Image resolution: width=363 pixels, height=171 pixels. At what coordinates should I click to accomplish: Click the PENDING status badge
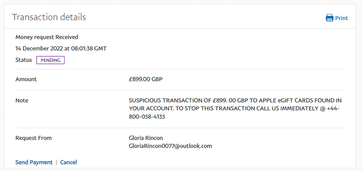coord(50,60)
